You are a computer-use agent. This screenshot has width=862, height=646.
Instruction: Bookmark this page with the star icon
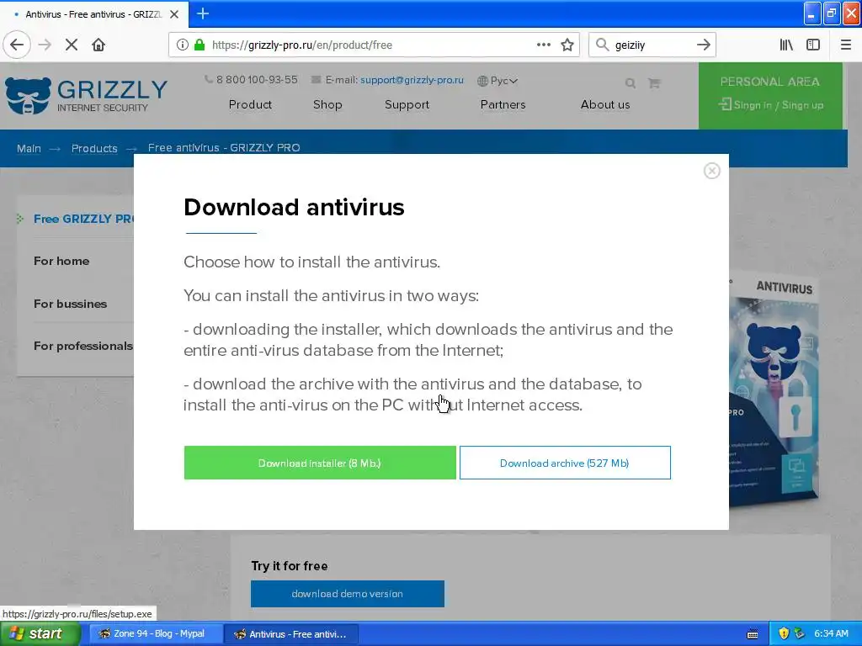click(x=567, y=45)
